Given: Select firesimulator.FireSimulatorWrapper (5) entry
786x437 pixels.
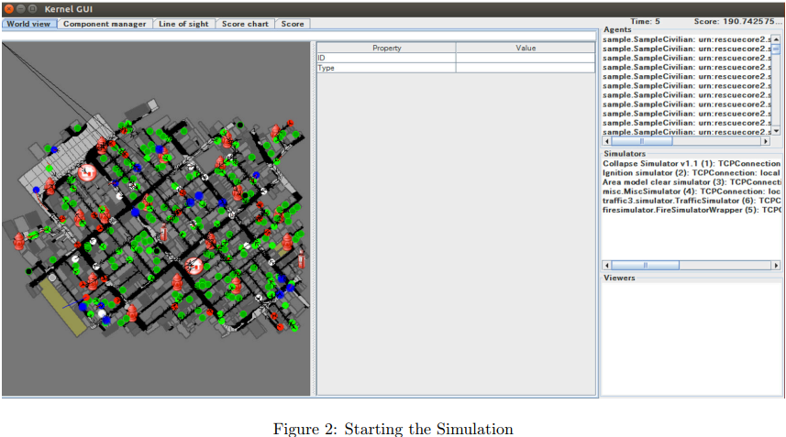Looking at the screenshot, I should (692, 210).
